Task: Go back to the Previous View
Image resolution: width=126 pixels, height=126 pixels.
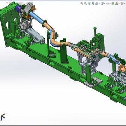Action: click(x=89, y=3)
